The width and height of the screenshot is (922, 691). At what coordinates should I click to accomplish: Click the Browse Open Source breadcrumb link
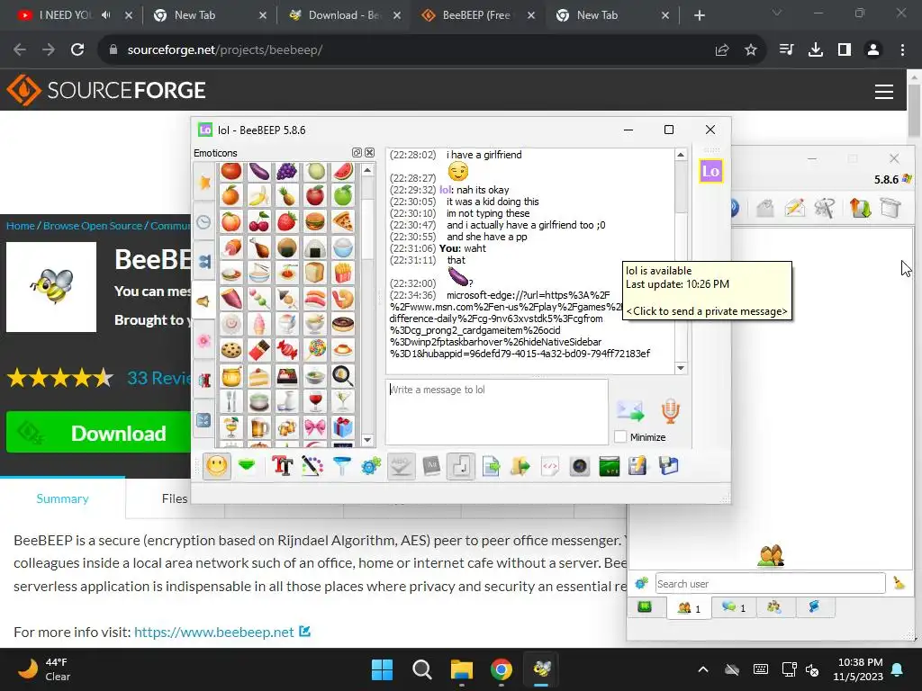(93, 226)
